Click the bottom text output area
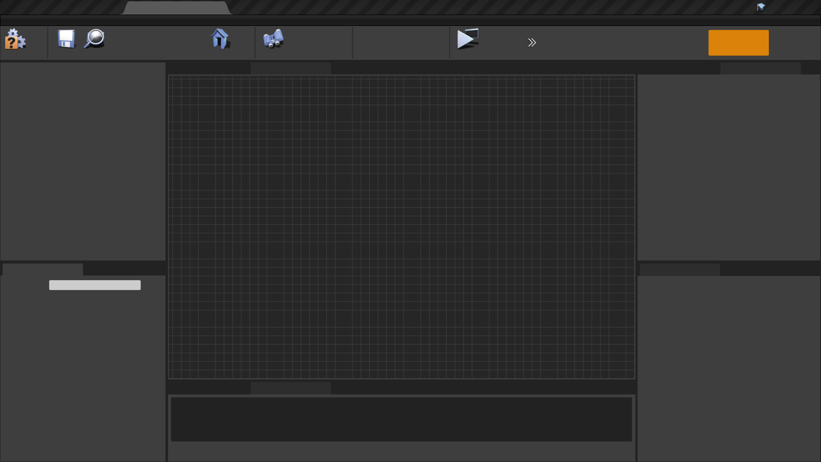The width and height of the screenshot is (821, 462). point(401,419)
